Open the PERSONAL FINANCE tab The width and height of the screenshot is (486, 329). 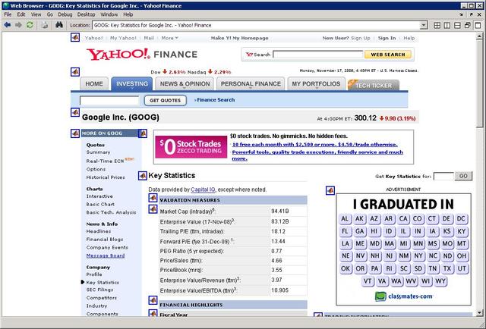251,84
